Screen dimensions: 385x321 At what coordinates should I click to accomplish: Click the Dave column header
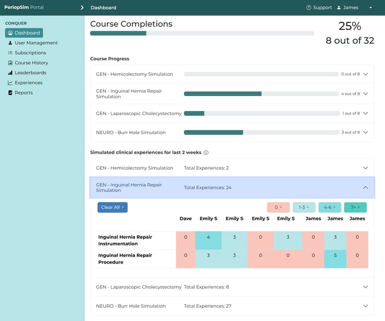(186, 219)
